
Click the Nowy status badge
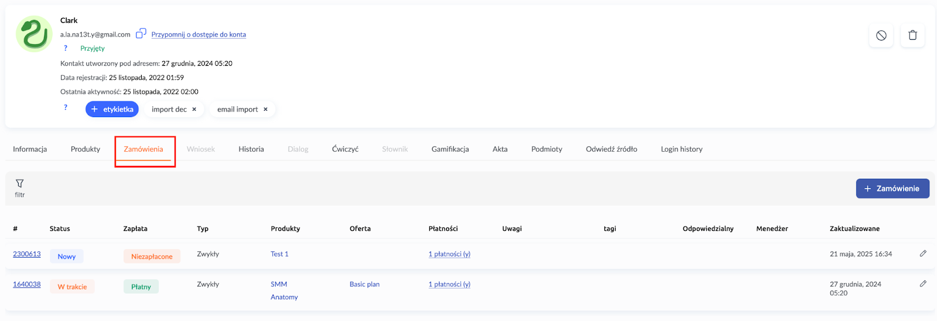(67, 257)
